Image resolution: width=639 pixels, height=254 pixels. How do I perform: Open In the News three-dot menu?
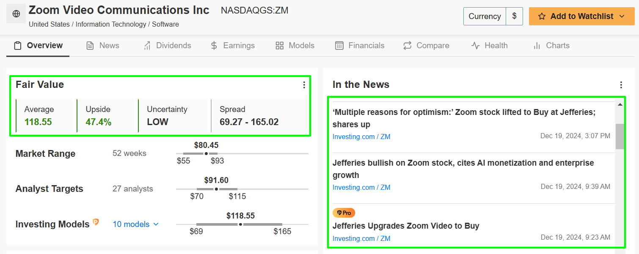[621, 85]
